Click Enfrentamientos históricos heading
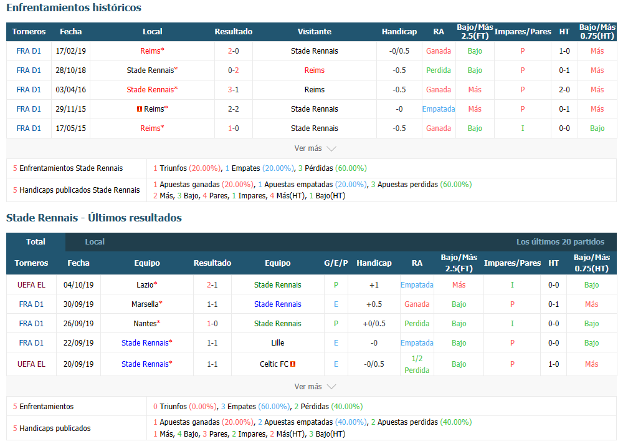The width and height of the screenshot is (628, 446). [74, 7]
